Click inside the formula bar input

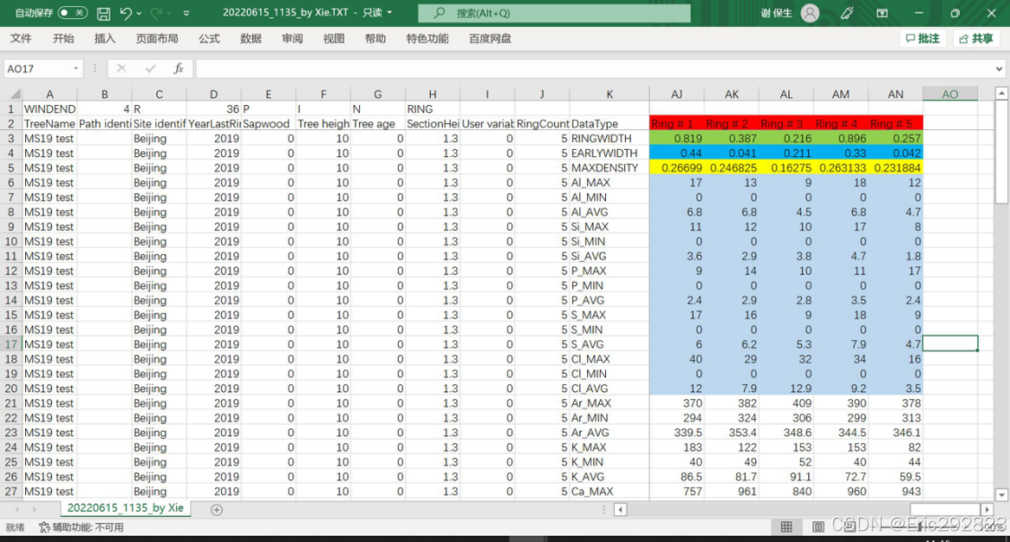(594, 69)
